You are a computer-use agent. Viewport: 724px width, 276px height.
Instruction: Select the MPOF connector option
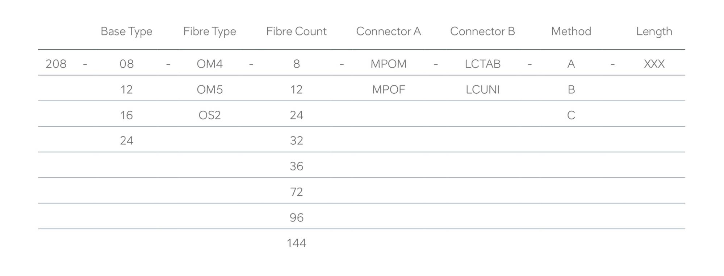point(388,89)
